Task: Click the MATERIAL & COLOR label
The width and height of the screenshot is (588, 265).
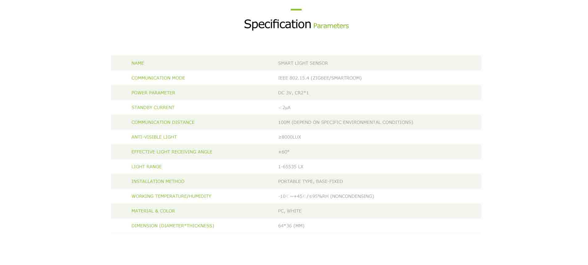Action: pos(153,211)
